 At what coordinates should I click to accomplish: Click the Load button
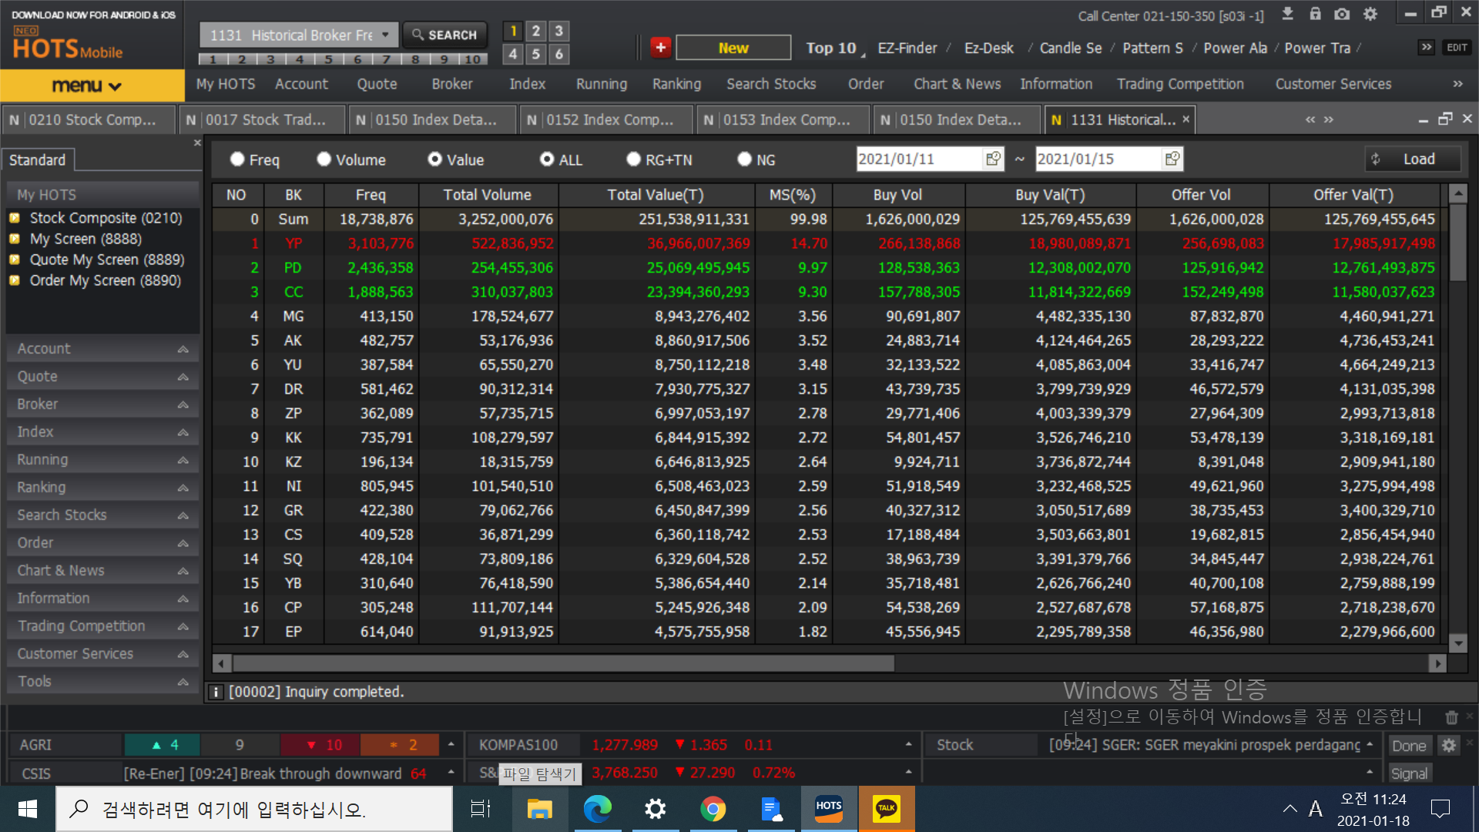(x=1413, y=159)
